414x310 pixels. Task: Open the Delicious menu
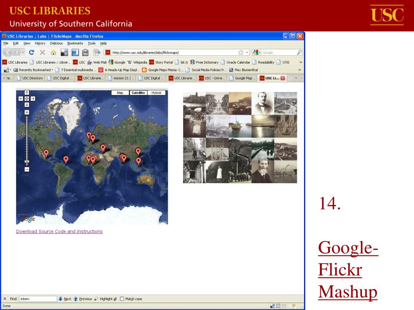click(x=57, y=43)
